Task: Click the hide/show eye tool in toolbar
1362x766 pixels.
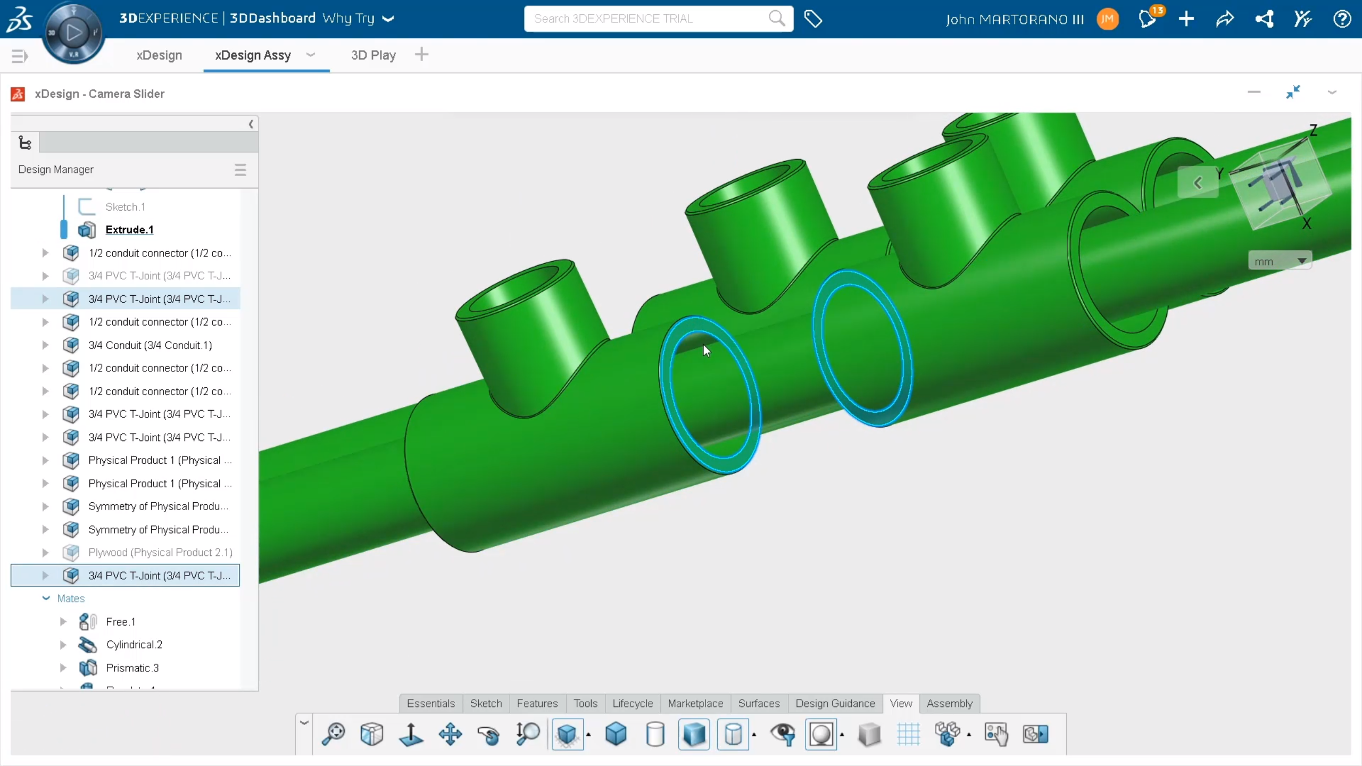Action: pos(783,735)
